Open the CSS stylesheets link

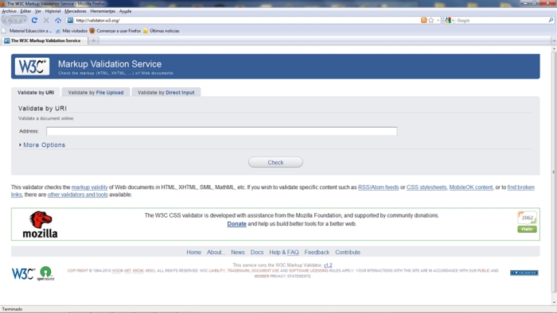(427, 187)
